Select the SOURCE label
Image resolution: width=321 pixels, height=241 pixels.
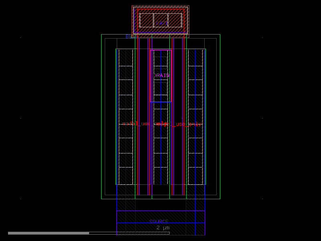click(159, 221)
